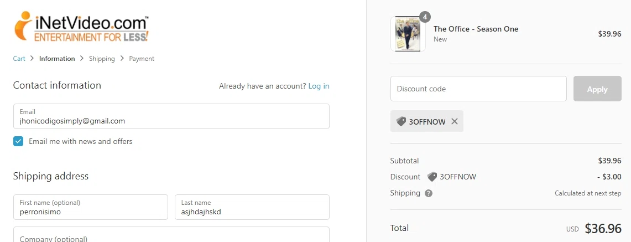Focus the Discount code field
The width and height of the screenshot is (631, 242).
pyautogui.click(x=478, y=89)
